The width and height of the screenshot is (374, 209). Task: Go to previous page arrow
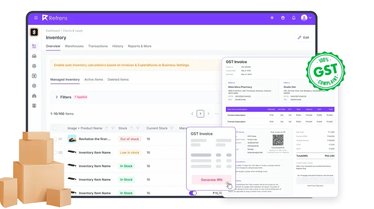192,114
